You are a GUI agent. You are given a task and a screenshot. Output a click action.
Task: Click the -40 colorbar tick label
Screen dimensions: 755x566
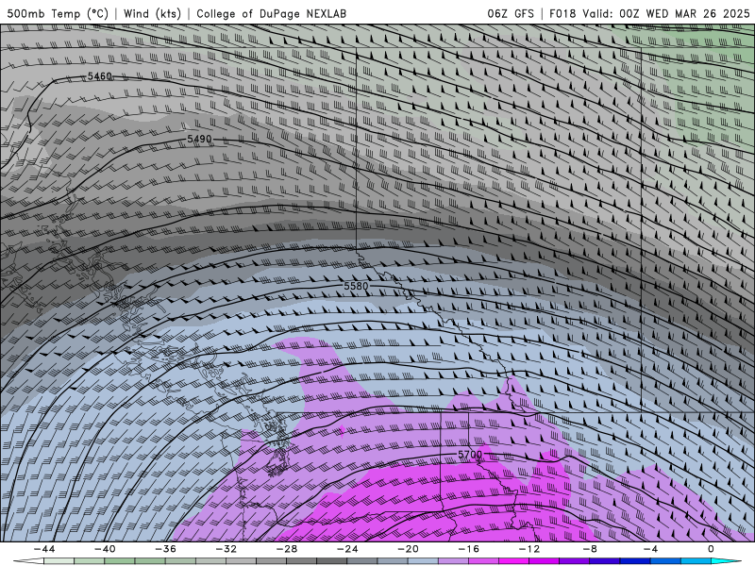click(105, 549)
